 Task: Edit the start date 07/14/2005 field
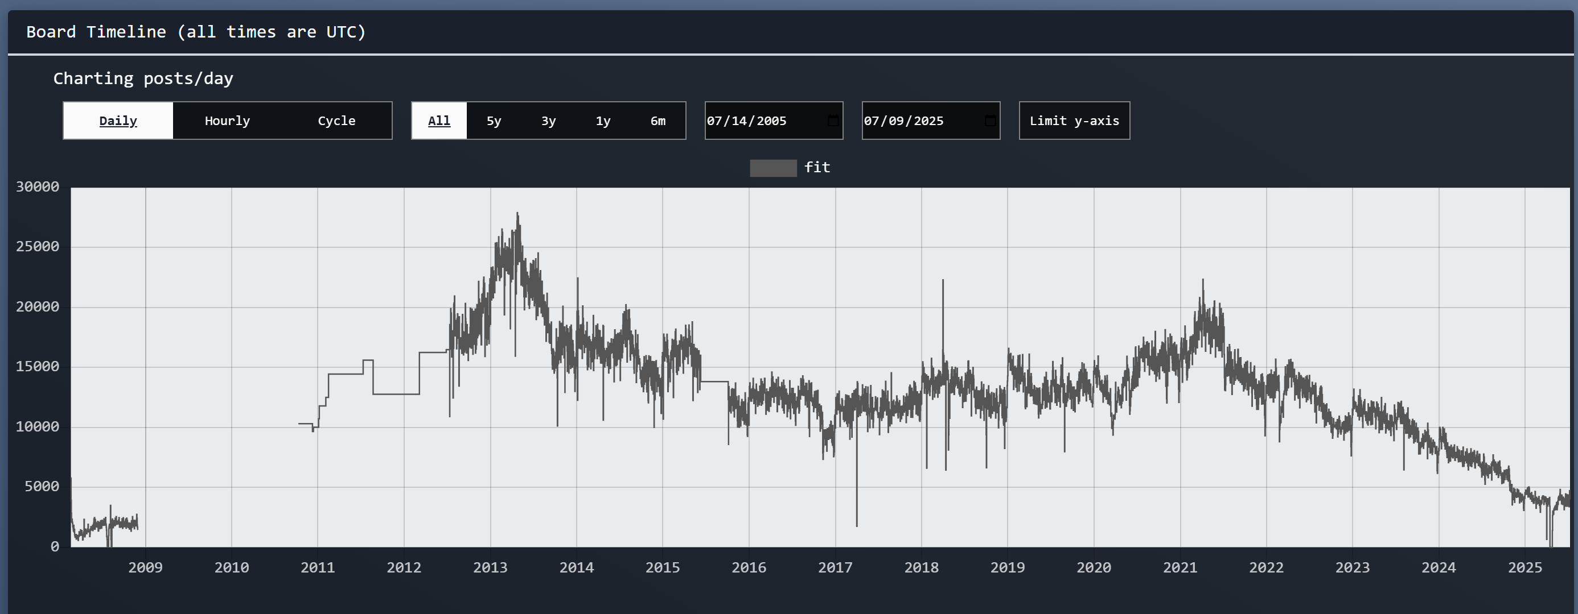click(774, 121)
